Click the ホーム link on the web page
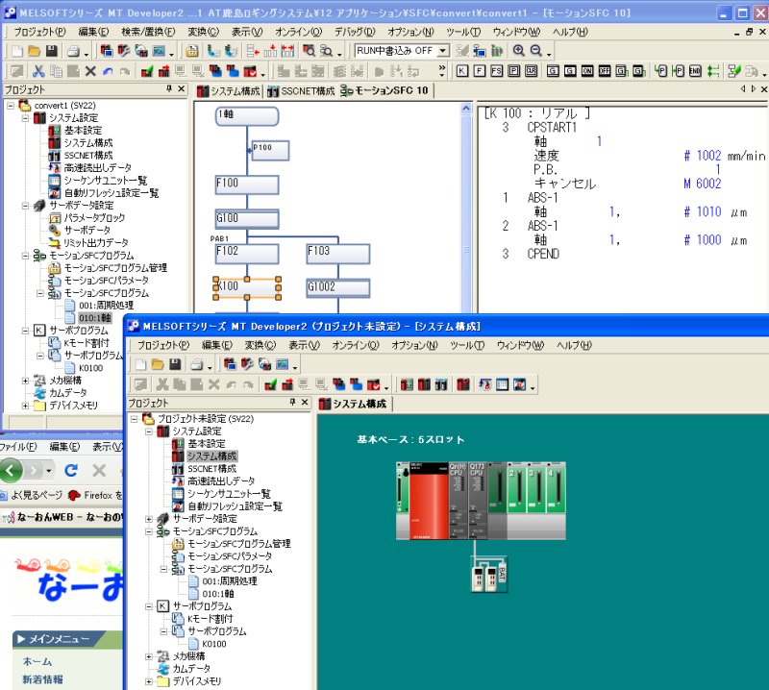The height and width of the screenshot is (690, 769). (37, 661)
